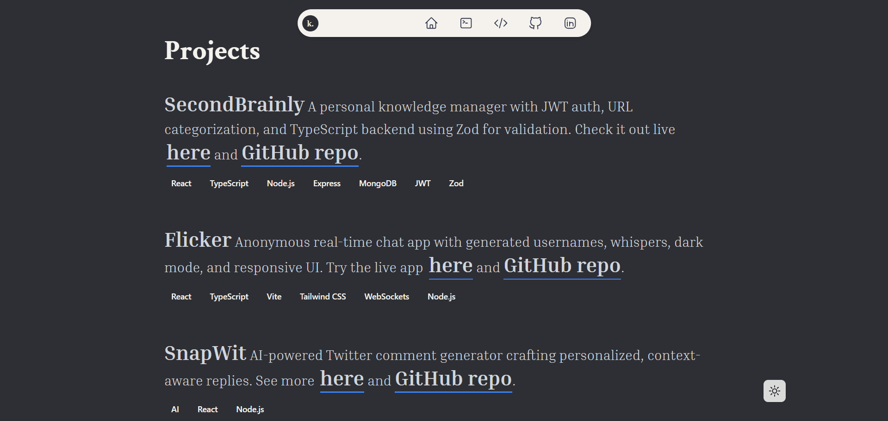Click the Express tag
The width and height of the screenshot is (888, 421).
click(327, 183)
